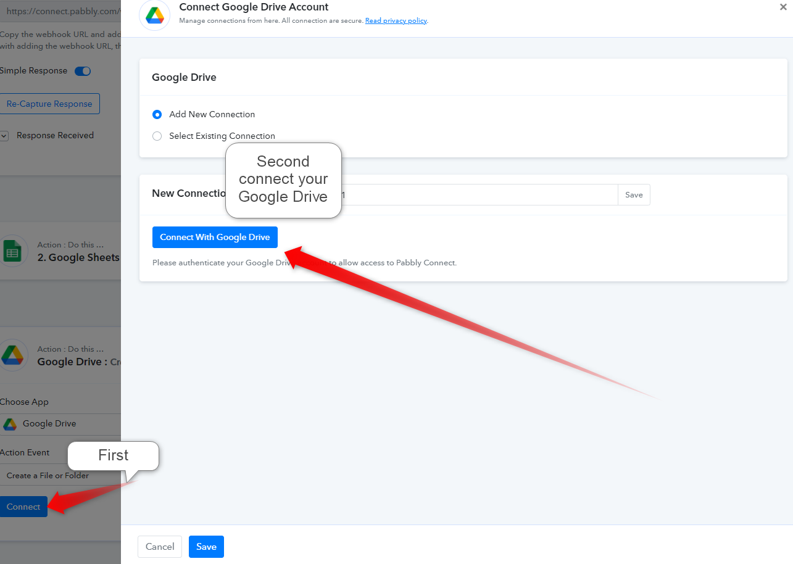Screen dimensions: 793x564
Task: Choose the Select Existing Connection option
Action: (157, 136)
